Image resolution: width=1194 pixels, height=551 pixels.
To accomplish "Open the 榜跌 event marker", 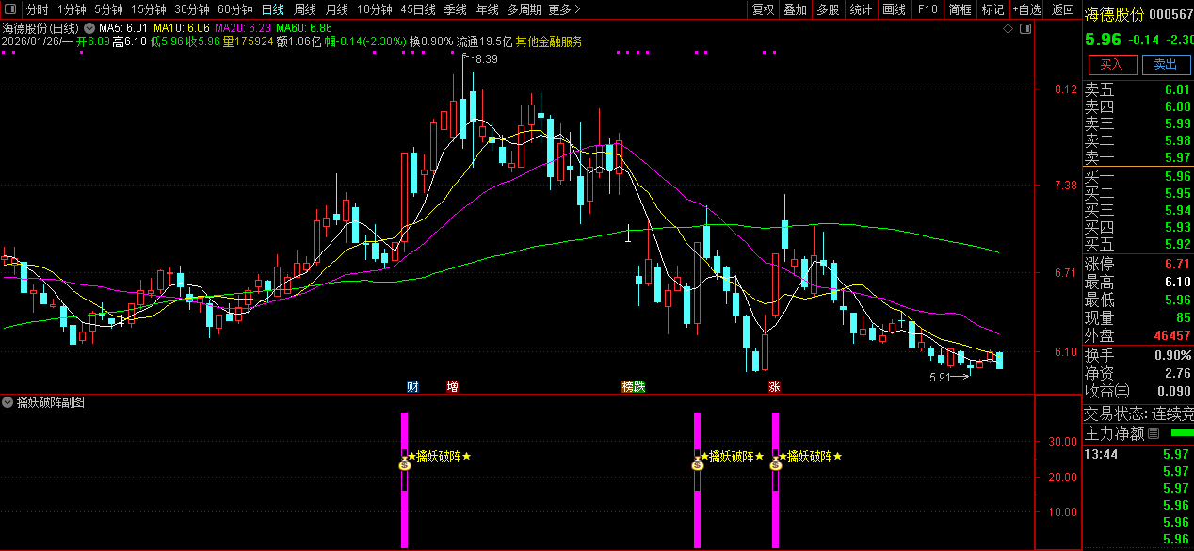I will tap(634, 386).
